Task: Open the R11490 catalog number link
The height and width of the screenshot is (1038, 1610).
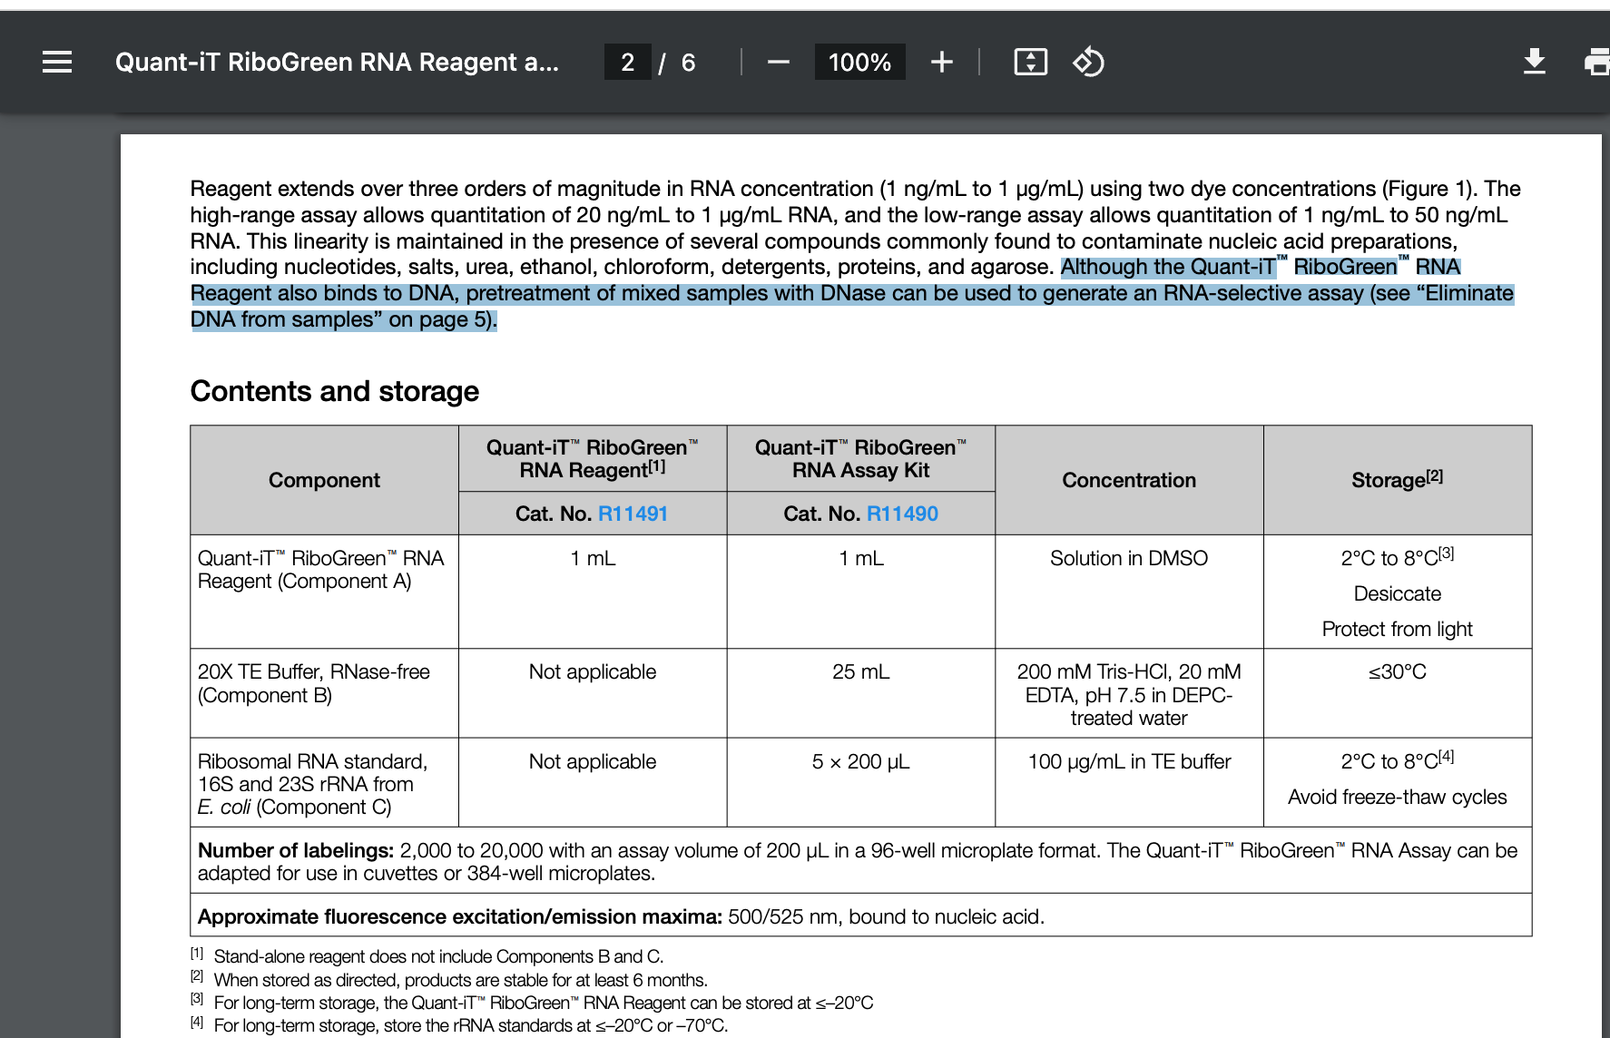Action: click(x=902, y=514)
